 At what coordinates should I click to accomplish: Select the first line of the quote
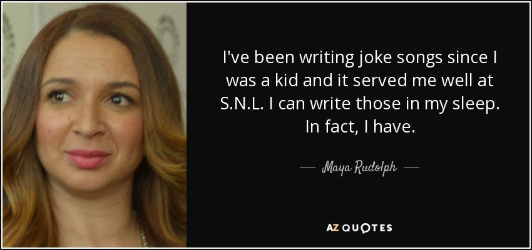pyautogui.click(x=360, y=58)
